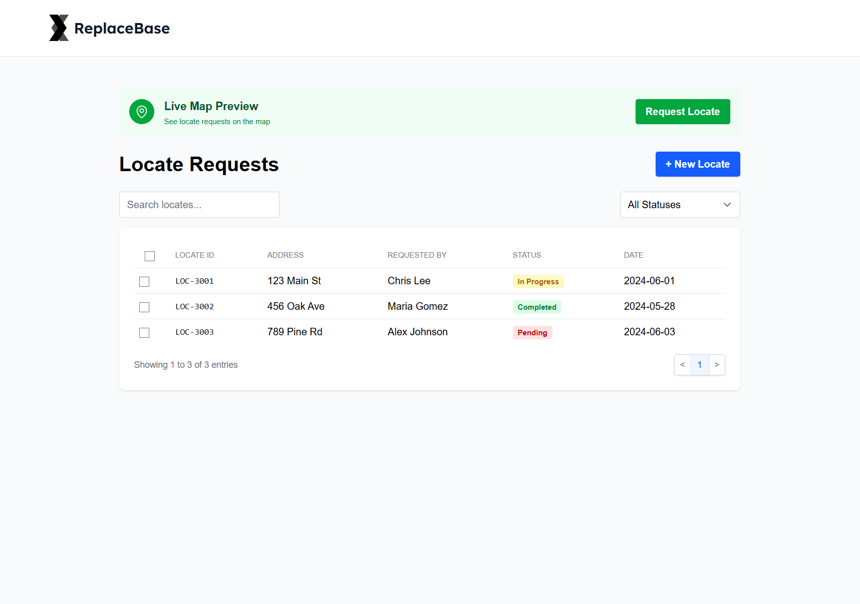860x604 pixels.
Task: Click the next page arrow
Action: pyautogui.click(x=717, y=365)
